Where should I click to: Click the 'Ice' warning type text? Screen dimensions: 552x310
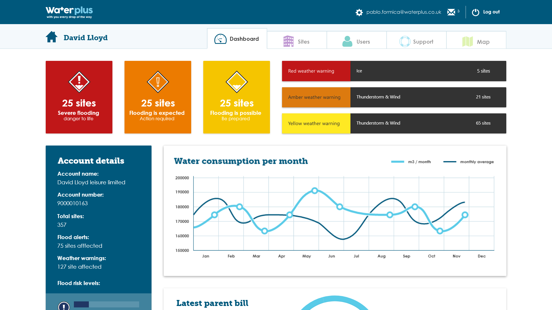pyautogui.click(x=359, y=71)
